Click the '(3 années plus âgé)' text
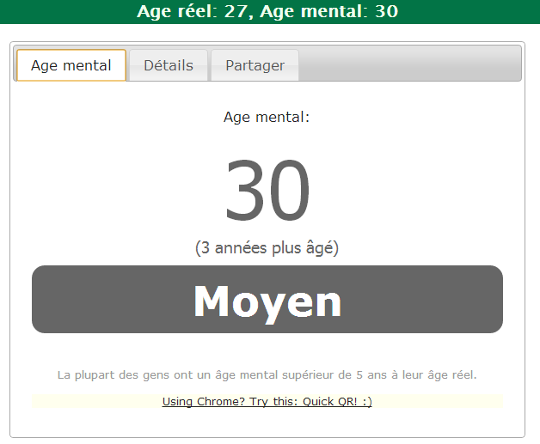The width and height of the screenshot is (540, 444). (267, 248)
